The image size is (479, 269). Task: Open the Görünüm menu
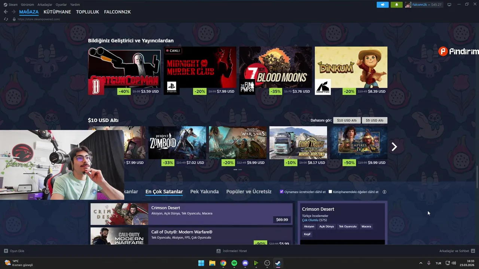tap(27, 4)
